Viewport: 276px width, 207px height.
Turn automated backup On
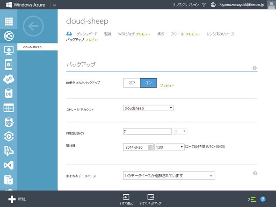click(149, 83)
